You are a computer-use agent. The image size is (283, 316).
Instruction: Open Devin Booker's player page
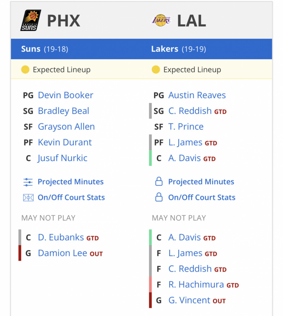point(66,95)
